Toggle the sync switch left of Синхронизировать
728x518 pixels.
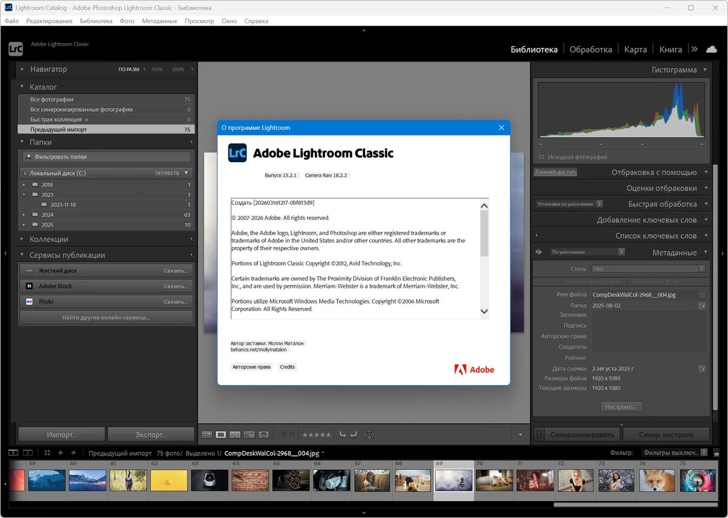click(539, 434)
